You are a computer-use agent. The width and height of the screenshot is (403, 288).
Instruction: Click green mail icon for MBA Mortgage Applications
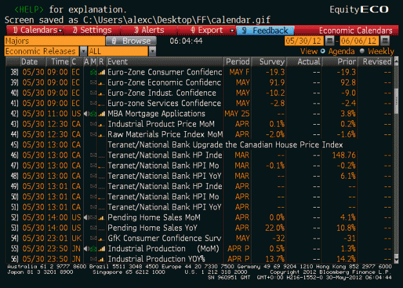[93, 114]
